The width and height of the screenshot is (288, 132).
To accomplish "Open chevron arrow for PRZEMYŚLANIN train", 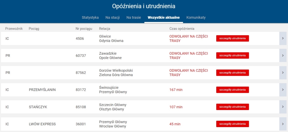I will (283, 90).
